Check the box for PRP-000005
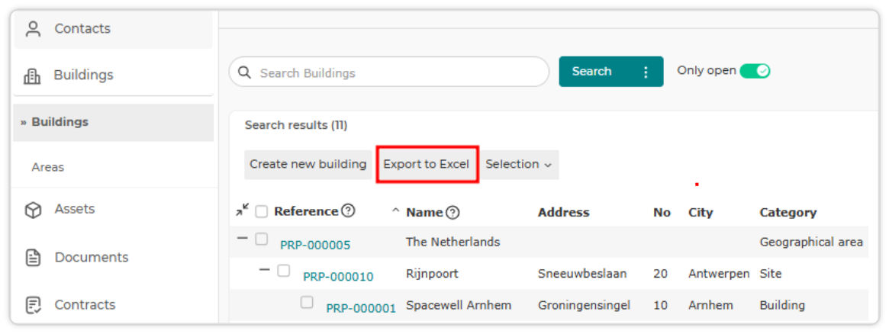The image size is (889, 334). pos(262,239)
